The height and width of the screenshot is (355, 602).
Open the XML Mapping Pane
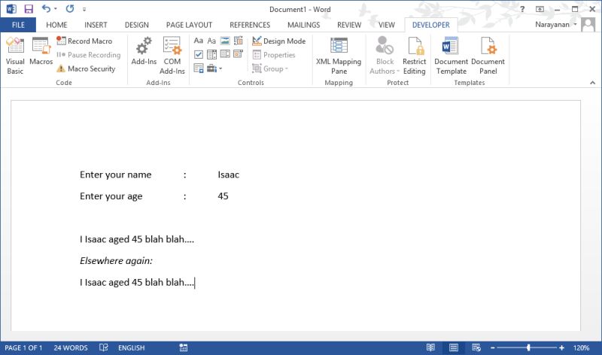click(339, 56)
